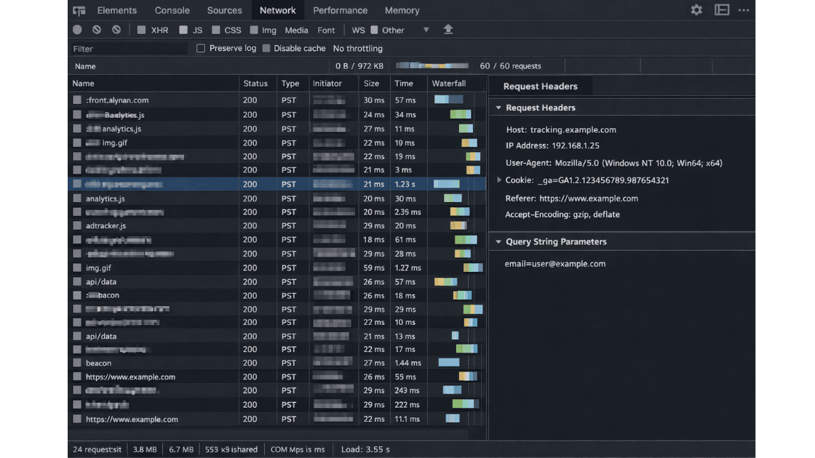Click the dock side panel icon
This screenshot has width=815, height=458.
click(x=721, y=10)
